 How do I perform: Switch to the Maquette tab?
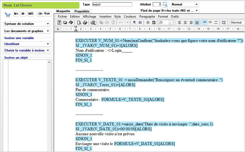pyautogui.click(x=63, y=11)
